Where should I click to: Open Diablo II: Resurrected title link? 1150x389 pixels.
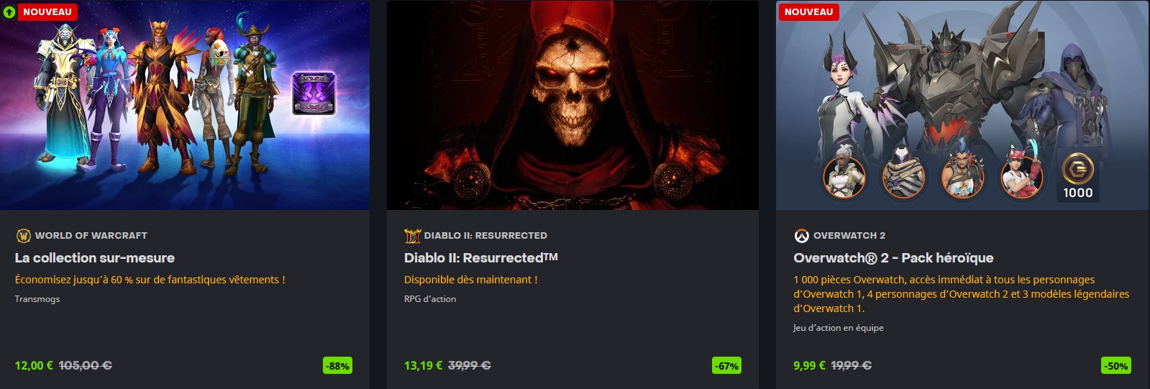tap(481, 257)
